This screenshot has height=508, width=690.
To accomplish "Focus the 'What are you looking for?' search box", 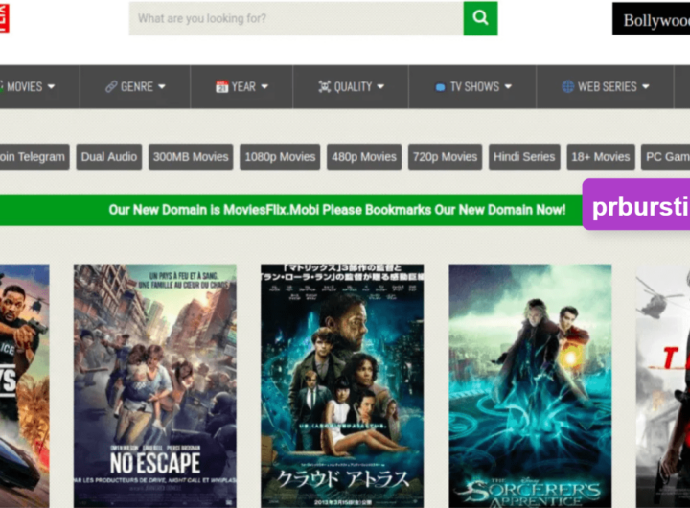I will pyautogui.click(x=296, y=18).
